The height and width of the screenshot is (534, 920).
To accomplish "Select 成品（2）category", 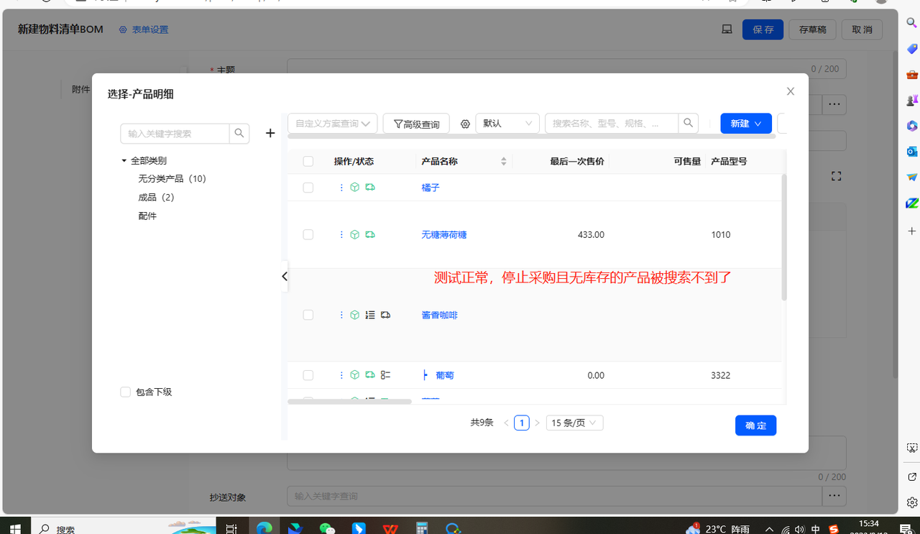I will pyautogui.click(x=156, y=197).
